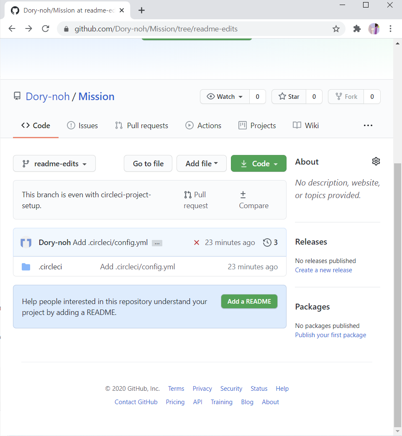
Task: Reload the GitHub page
Action: click(x=46, y=28)
